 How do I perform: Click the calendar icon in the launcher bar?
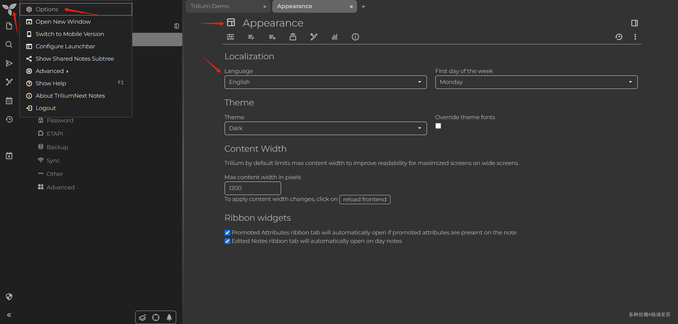click(x=9, y=101)
